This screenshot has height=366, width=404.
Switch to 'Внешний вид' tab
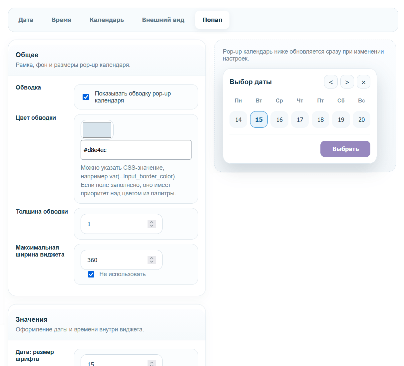pyautogui.click(x=163, y=20)
